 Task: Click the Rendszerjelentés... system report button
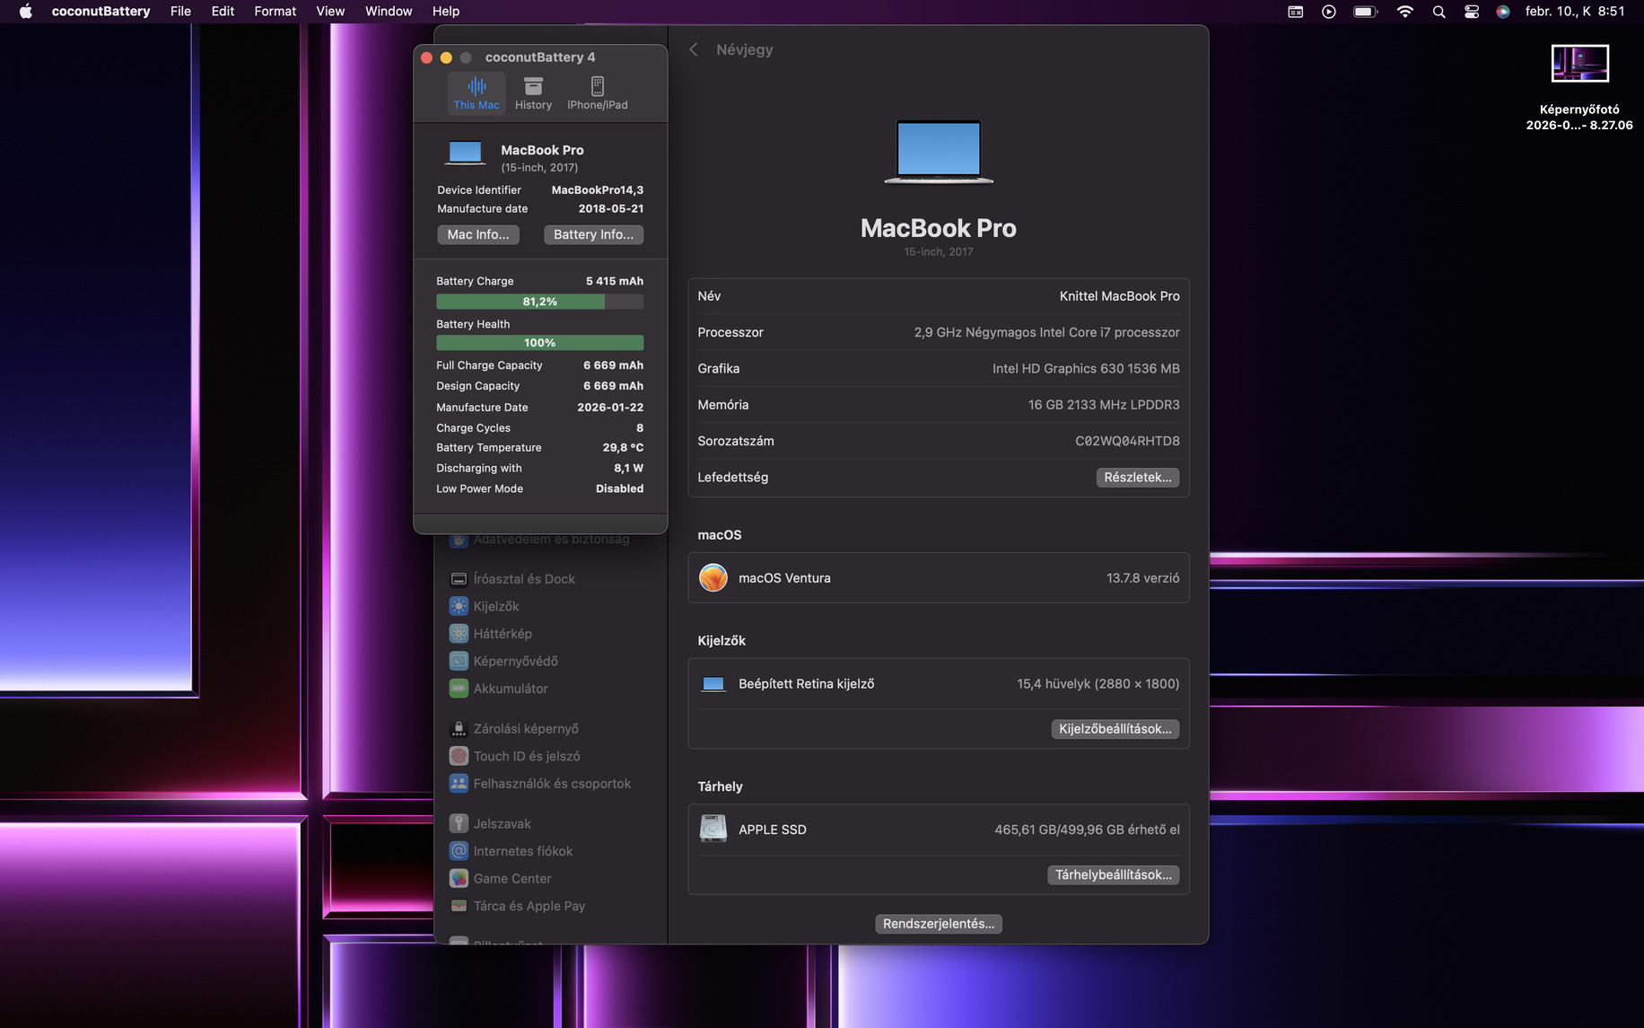point(939,924)
